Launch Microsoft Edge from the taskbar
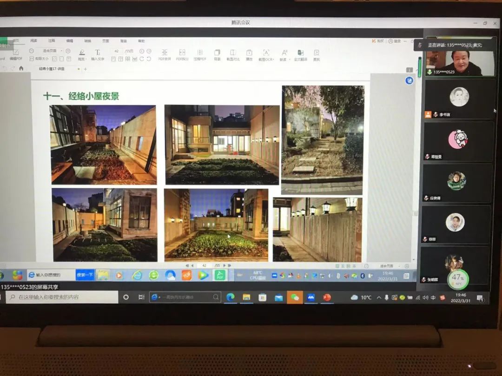The width and height of the screenshot is (502, 376). (x=230, y=297)
